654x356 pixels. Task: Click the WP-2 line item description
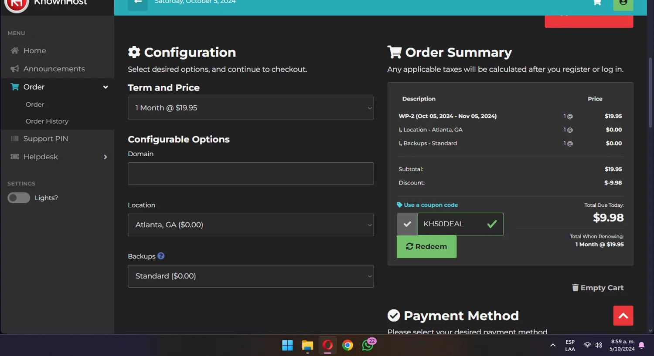(x=447, y=116)
